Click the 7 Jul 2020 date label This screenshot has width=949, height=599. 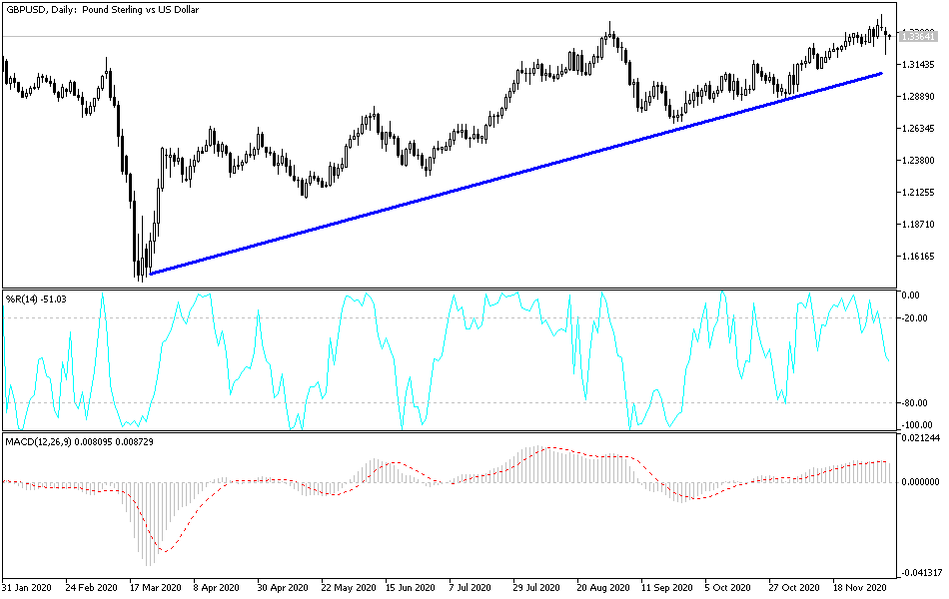(x=470, y=587)
